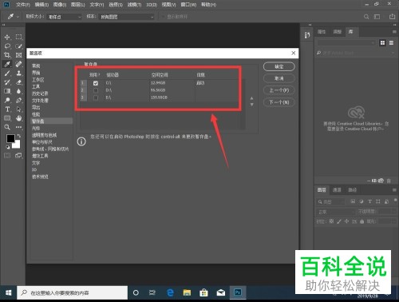Click the Previous (P) button
Screen dimensions: 399x302
pos(279,90)
